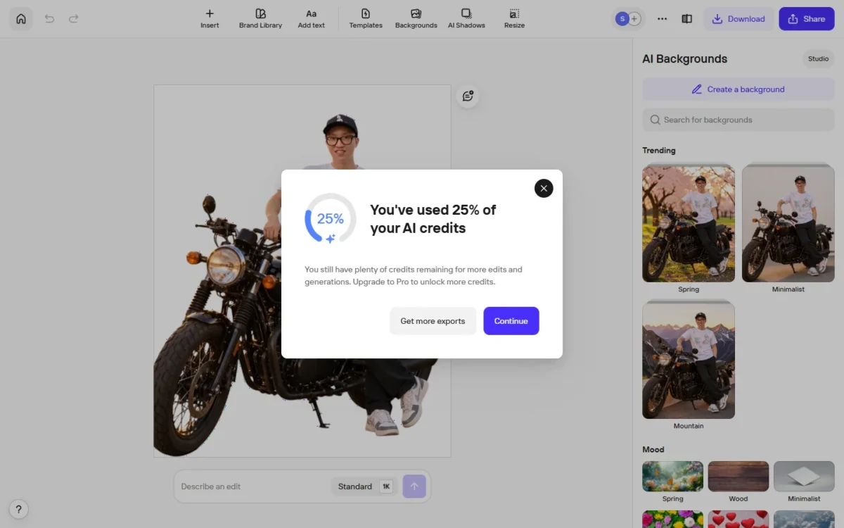Click the Search for backgrounds field
The height and width of the screenshot is (528, 844).
click(738, 120)
